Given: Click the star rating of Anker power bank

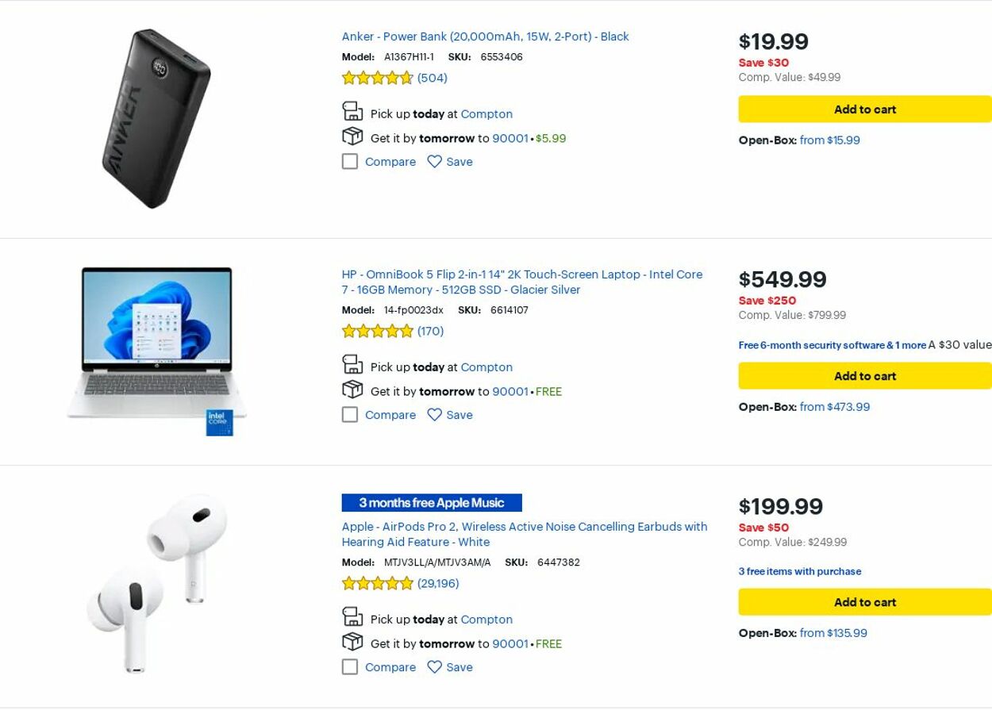Looking at the screenshot, I should click(x=378, y=78).
